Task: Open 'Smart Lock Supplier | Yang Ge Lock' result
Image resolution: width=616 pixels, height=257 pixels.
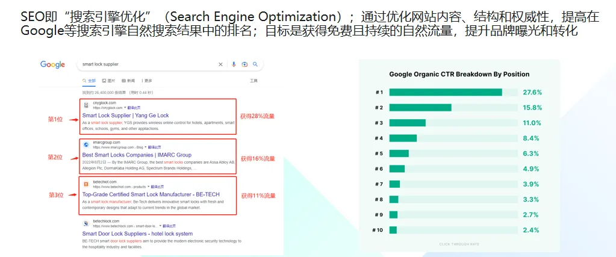Action: (125, 115)
